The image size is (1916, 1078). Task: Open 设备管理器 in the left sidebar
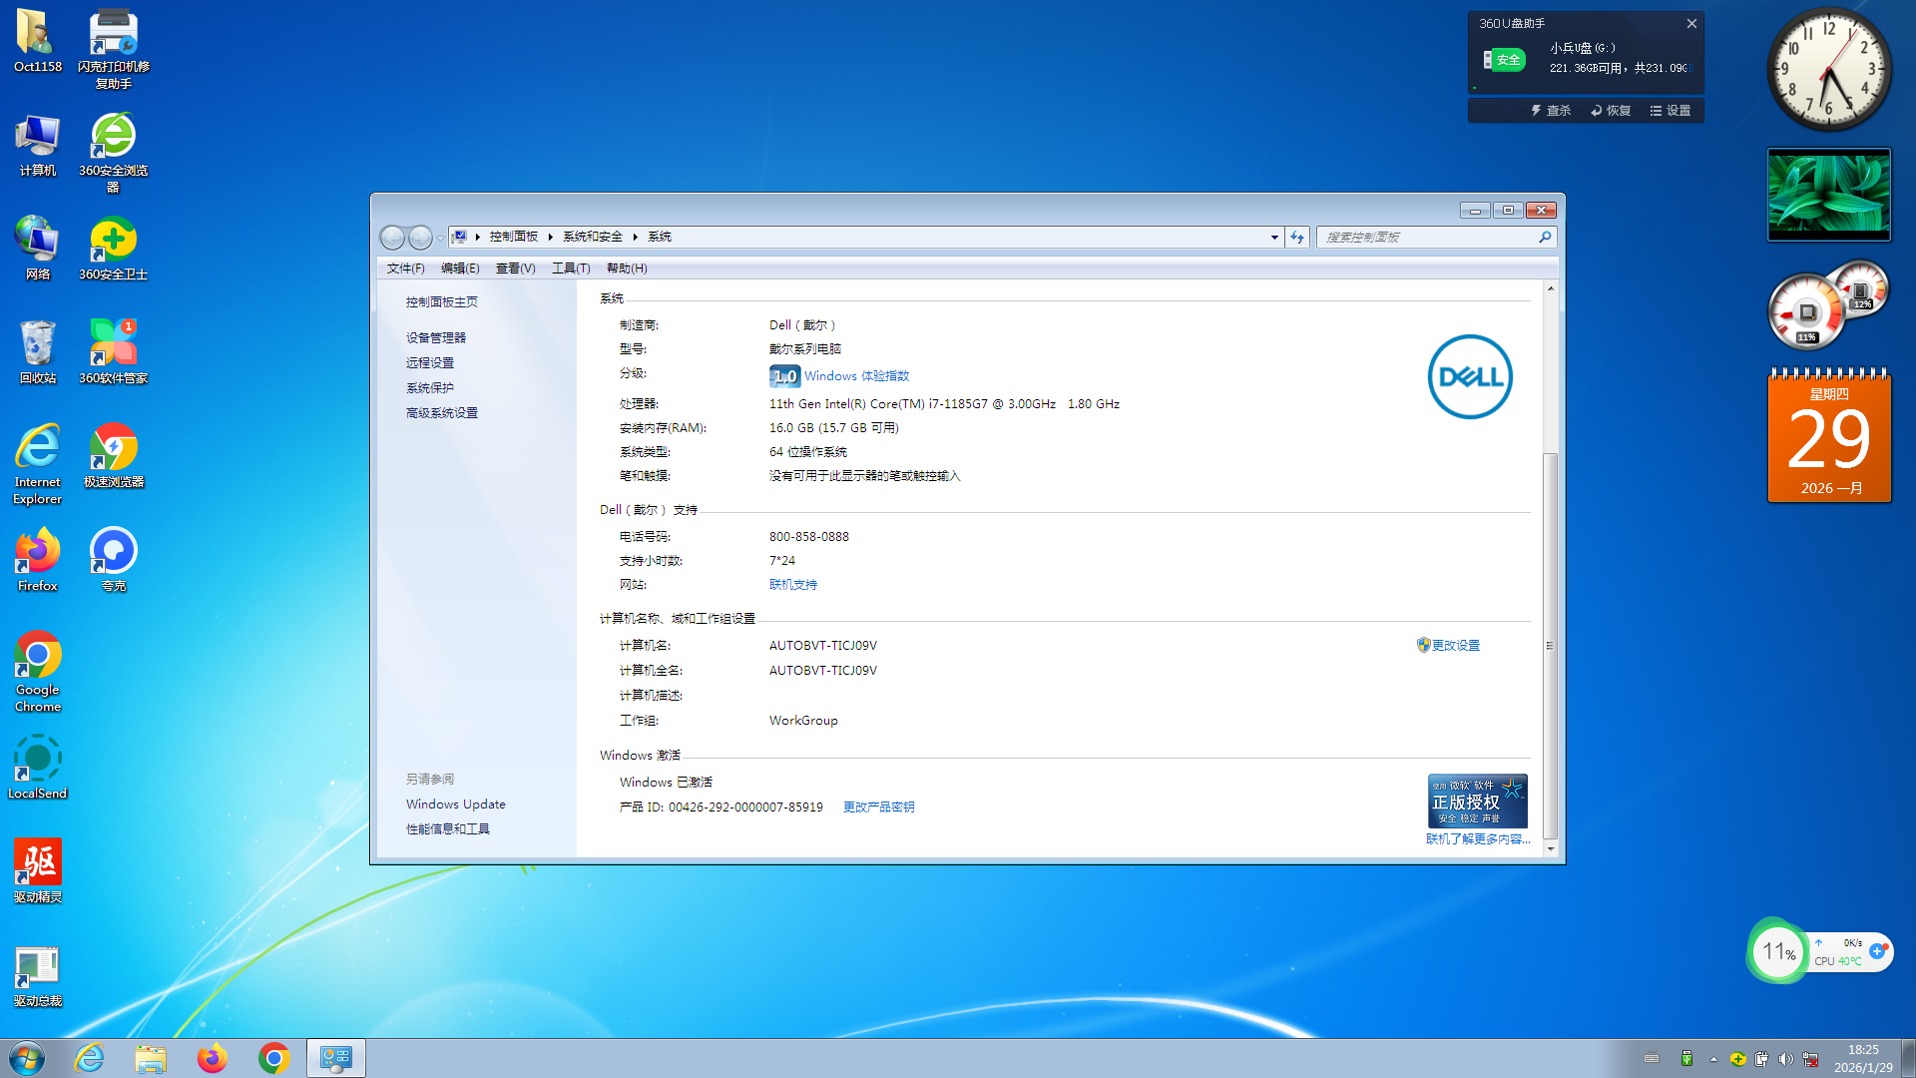tap(435, 337)
